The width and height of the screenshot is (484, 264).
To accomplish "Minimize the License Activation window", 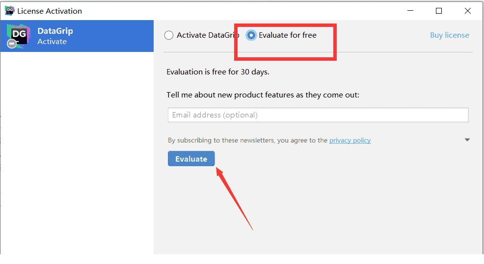I will (411, 11).
